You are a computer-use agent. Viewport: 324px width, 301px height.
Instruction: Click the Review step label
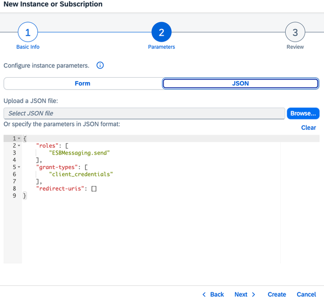tap(295, 47)
